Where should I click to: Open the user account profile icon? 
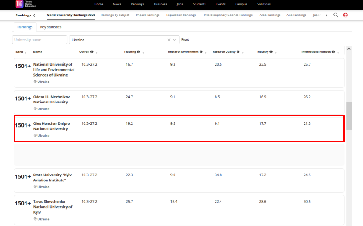click(345, 15)
